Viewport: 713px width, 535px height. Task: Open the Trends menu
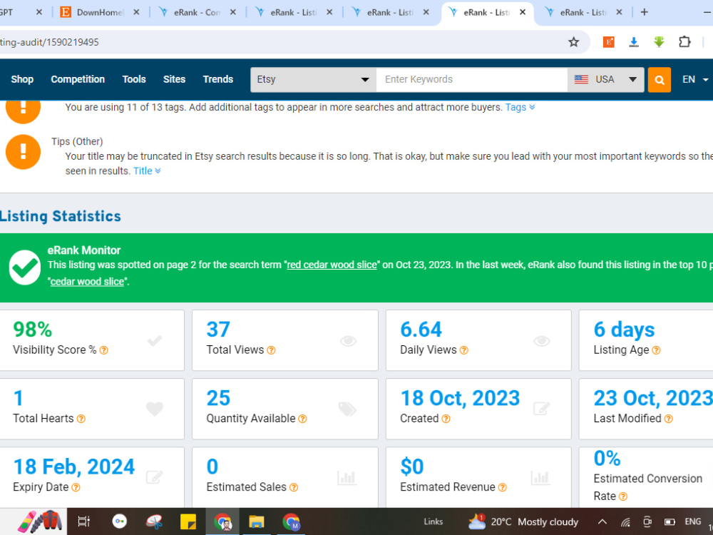[x=217, y=79]
